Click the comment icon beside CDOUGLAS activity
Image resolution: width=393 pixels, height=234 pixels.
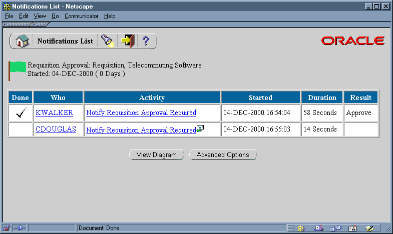(x=200, y=128)
